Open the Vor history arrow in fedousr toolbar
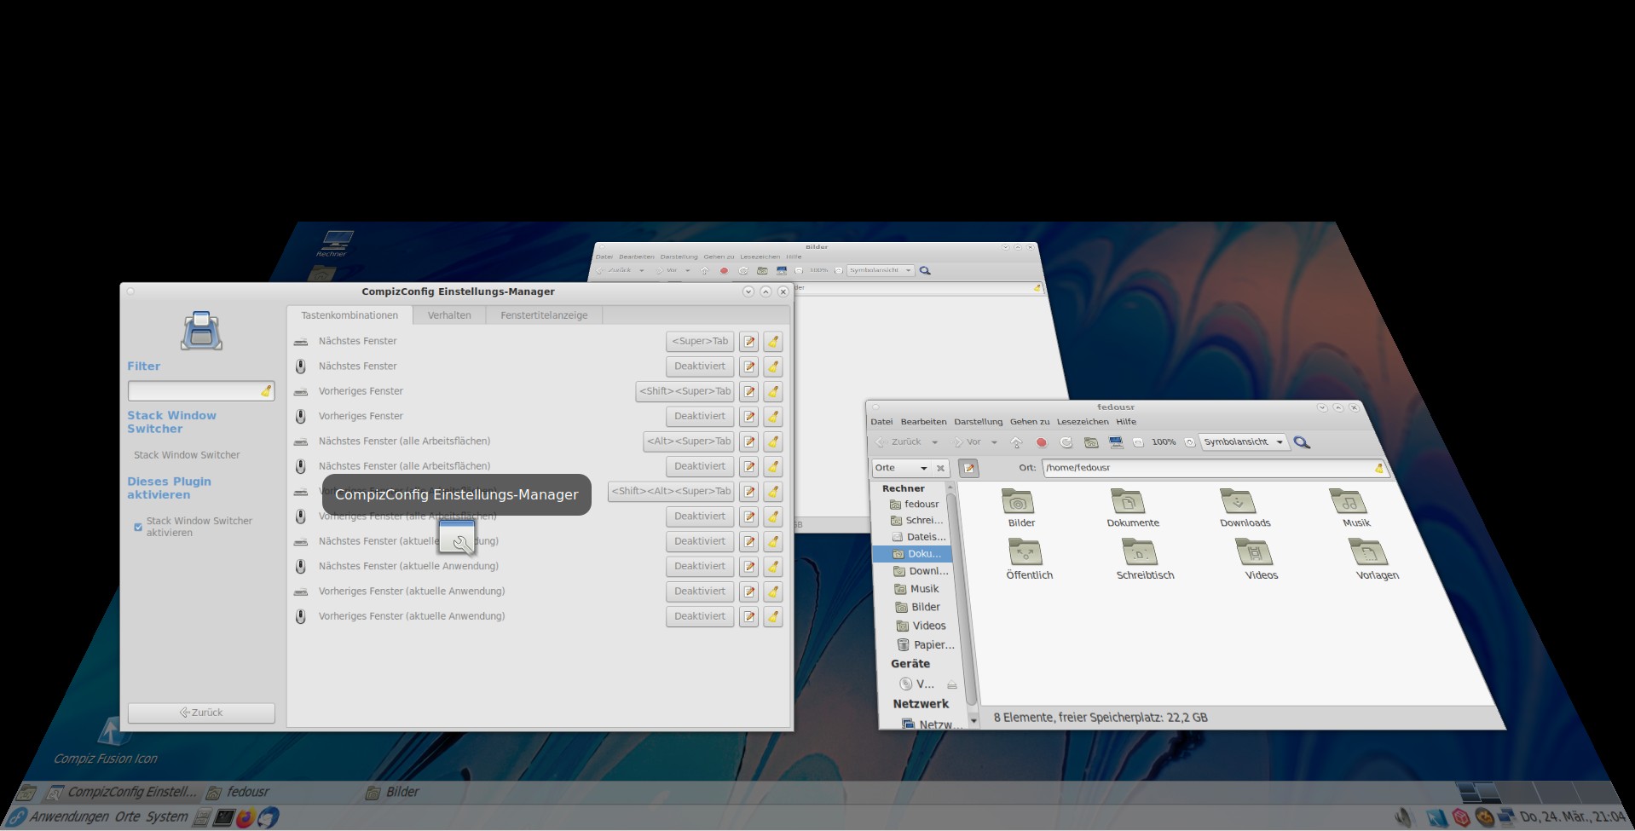 click(x=994, y=442)
